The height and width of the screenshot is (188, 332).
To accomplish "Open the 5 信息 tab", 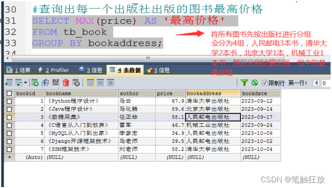I will (158, 70).
